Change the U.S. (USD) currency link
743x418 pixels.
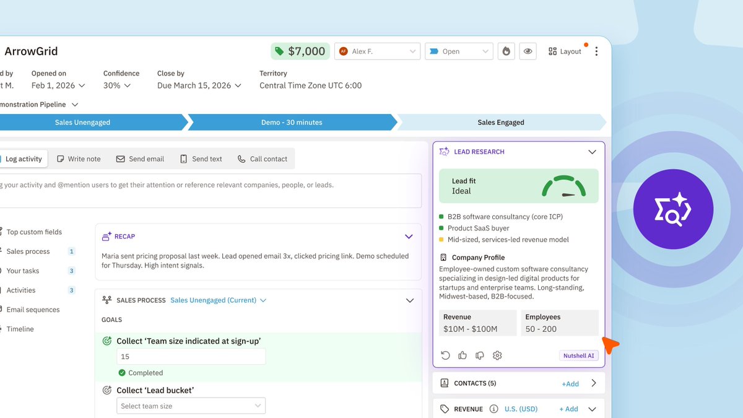pos(521,409)
